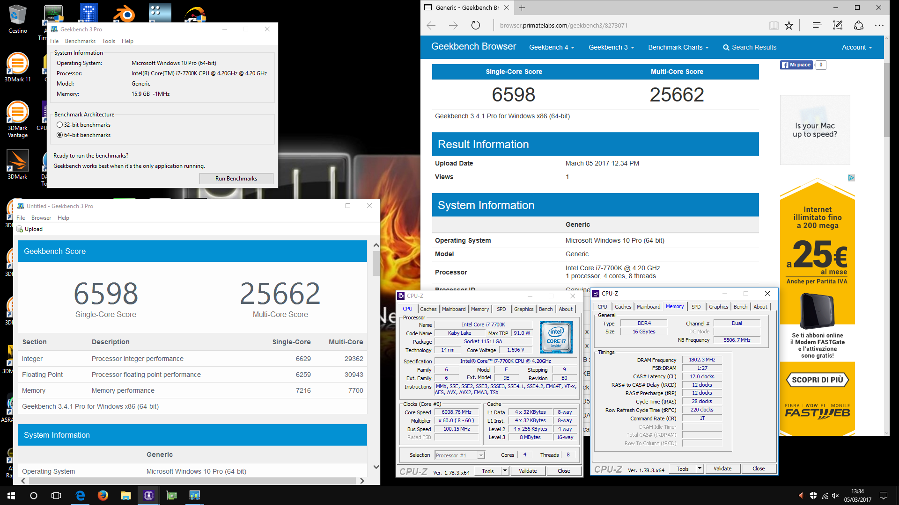Expand the Account dropdown

point(857,47)
